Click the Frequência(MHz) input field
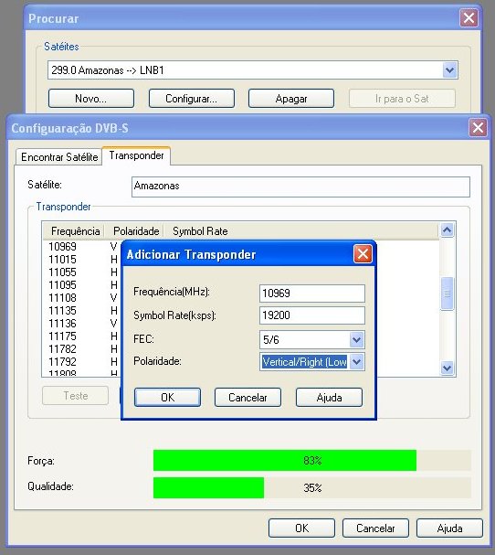Viewport: 495px width, 555px height. click(311, 294)
